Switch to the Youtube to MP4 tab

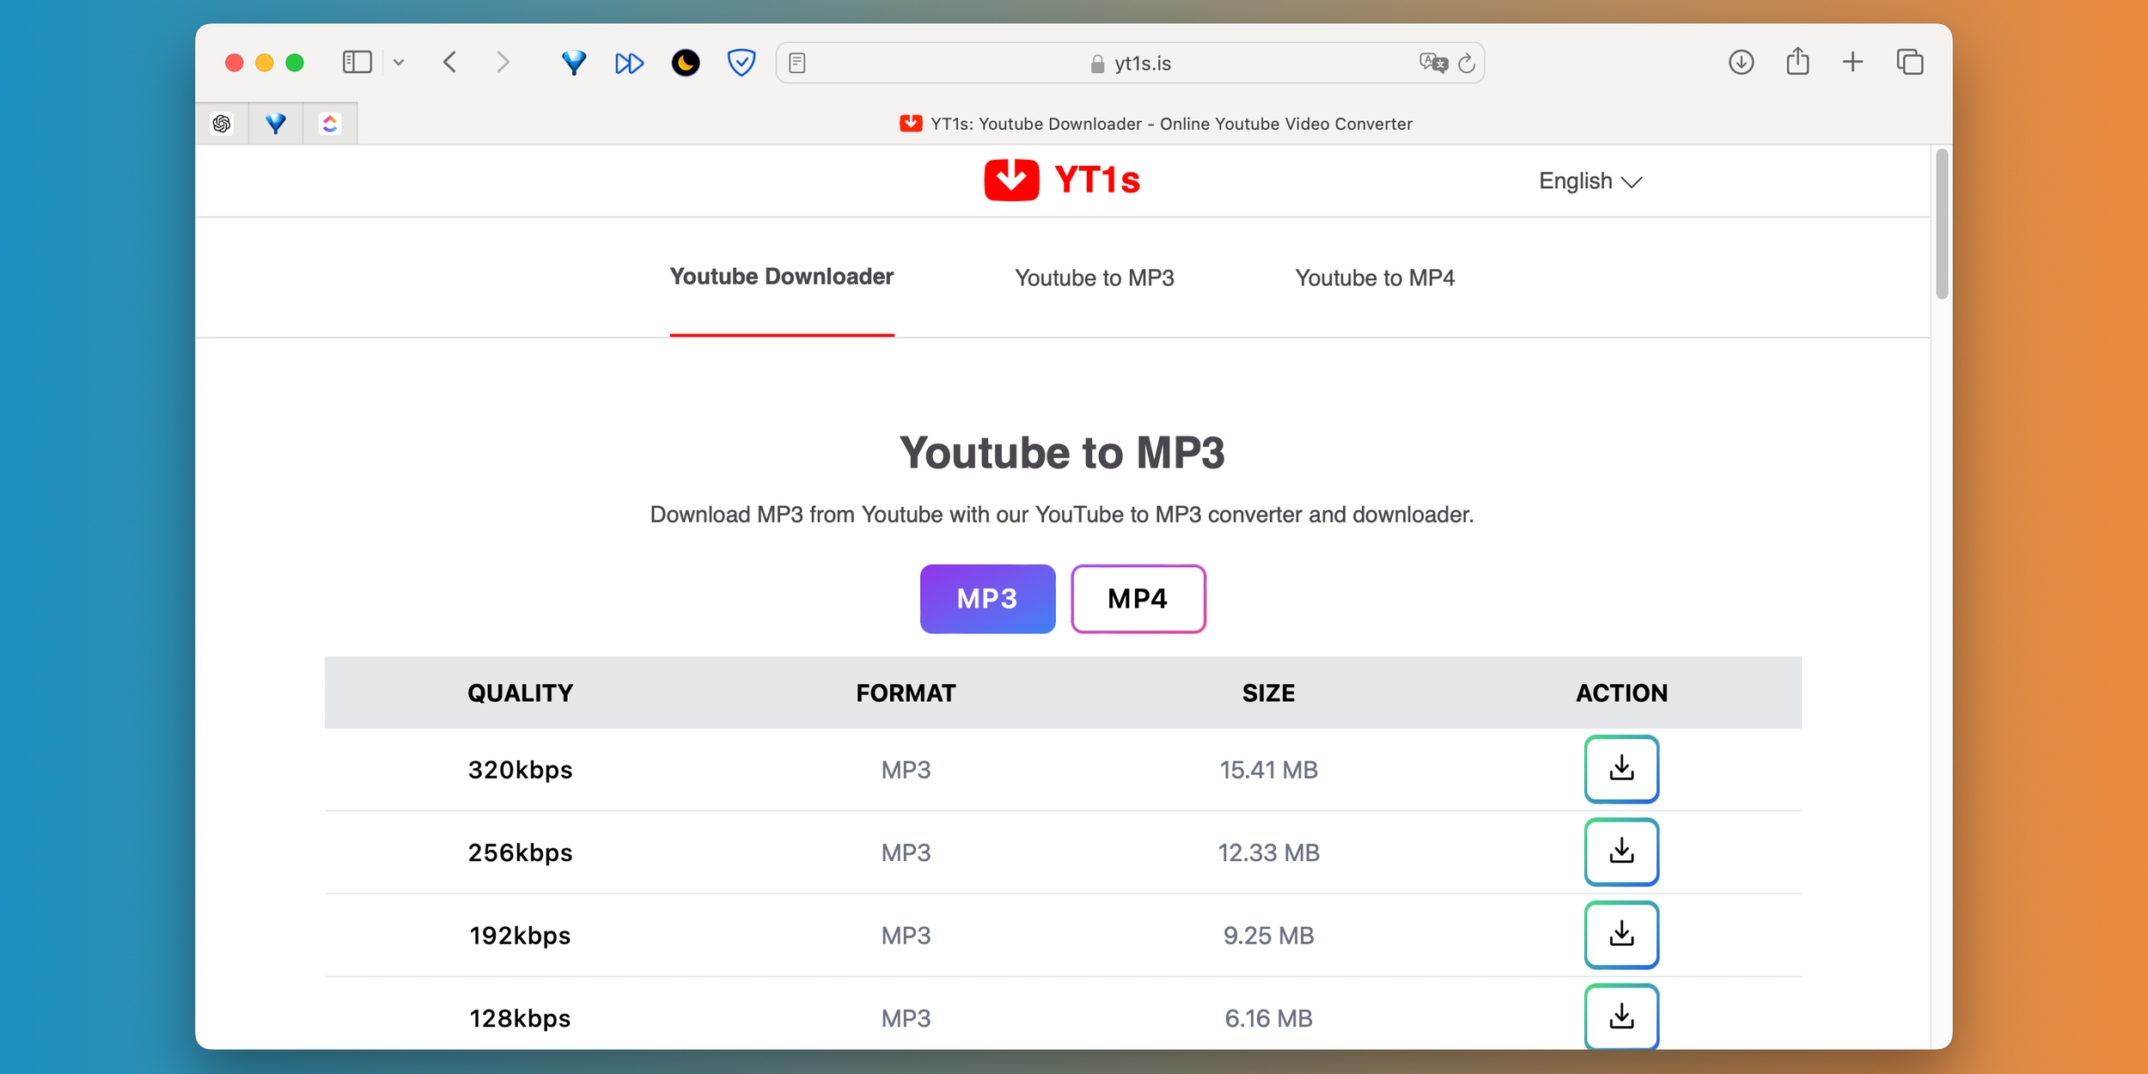(x=1374, y=278)
